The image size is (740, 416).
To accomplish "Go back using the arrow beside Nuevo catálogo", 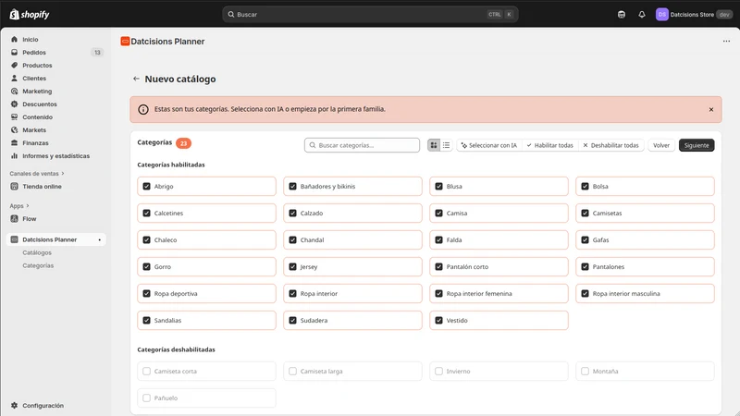I will (x=136, y=79).
